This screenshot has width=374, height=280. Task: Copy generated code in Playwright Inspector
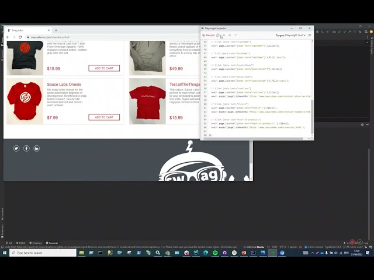tap(218, 35)
